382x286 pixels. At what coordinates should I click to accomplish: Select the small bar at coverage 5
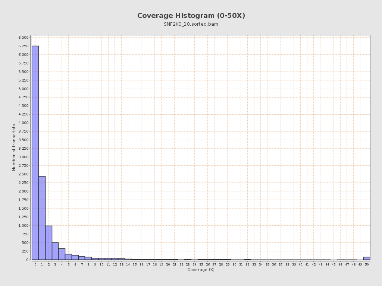[69, 257]
